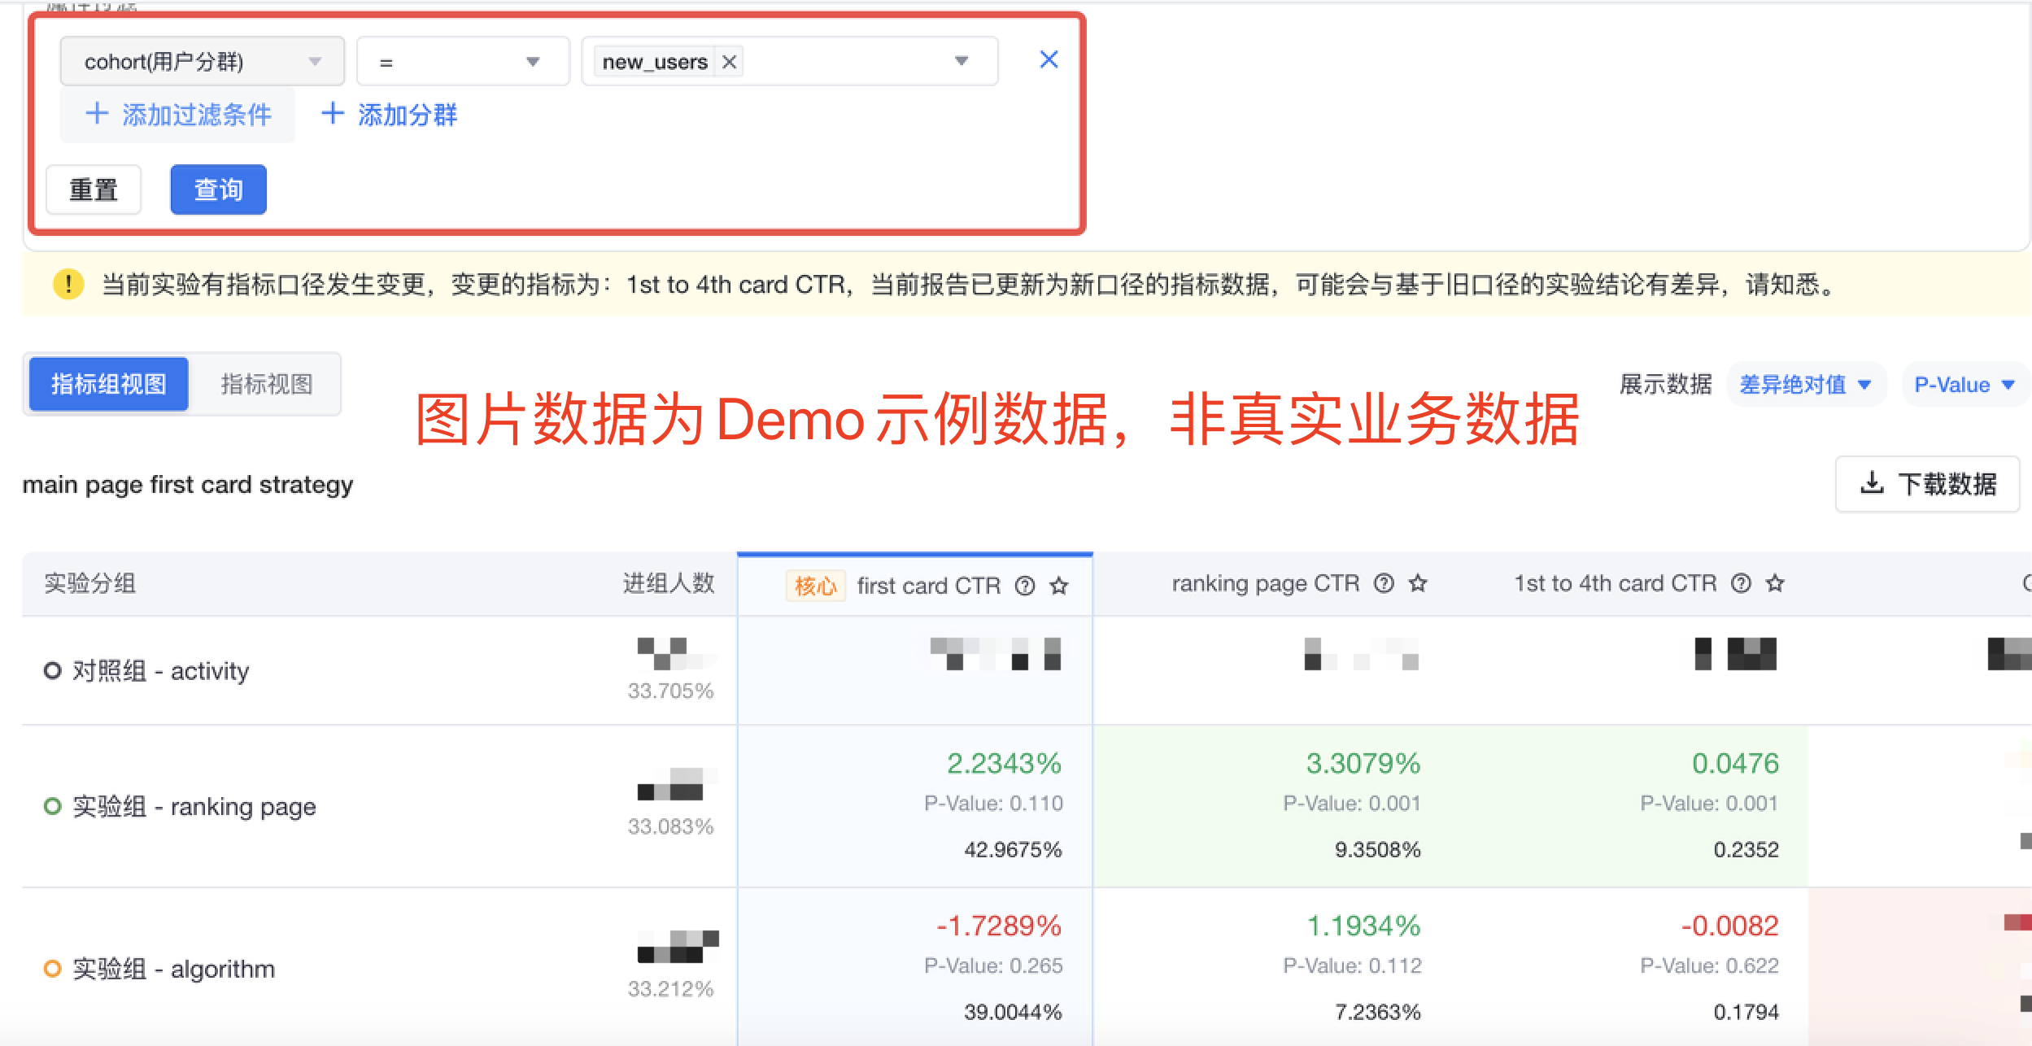Image resolution: width=2032 pixels, height=1046 pixels.
Task: Click the yellow warning icon in notice banner
Action: point(68,285)
